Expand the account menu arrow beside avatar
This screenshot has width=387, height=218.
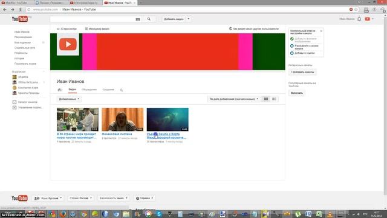(x=372, y=19)
